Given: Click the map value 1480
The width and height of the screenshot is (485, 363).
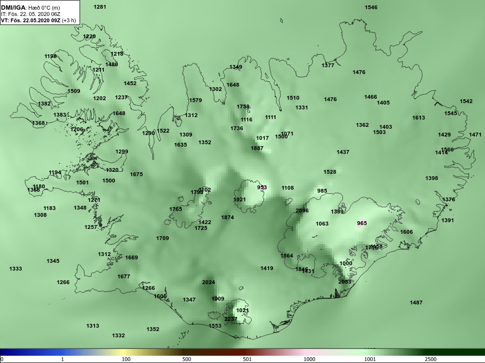Looking at the screenshot, I should (112, 64).
